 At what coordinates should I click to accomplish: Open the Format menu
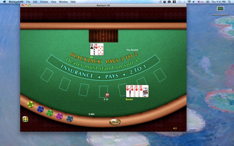pyautogui.click(x=44, y=2)
